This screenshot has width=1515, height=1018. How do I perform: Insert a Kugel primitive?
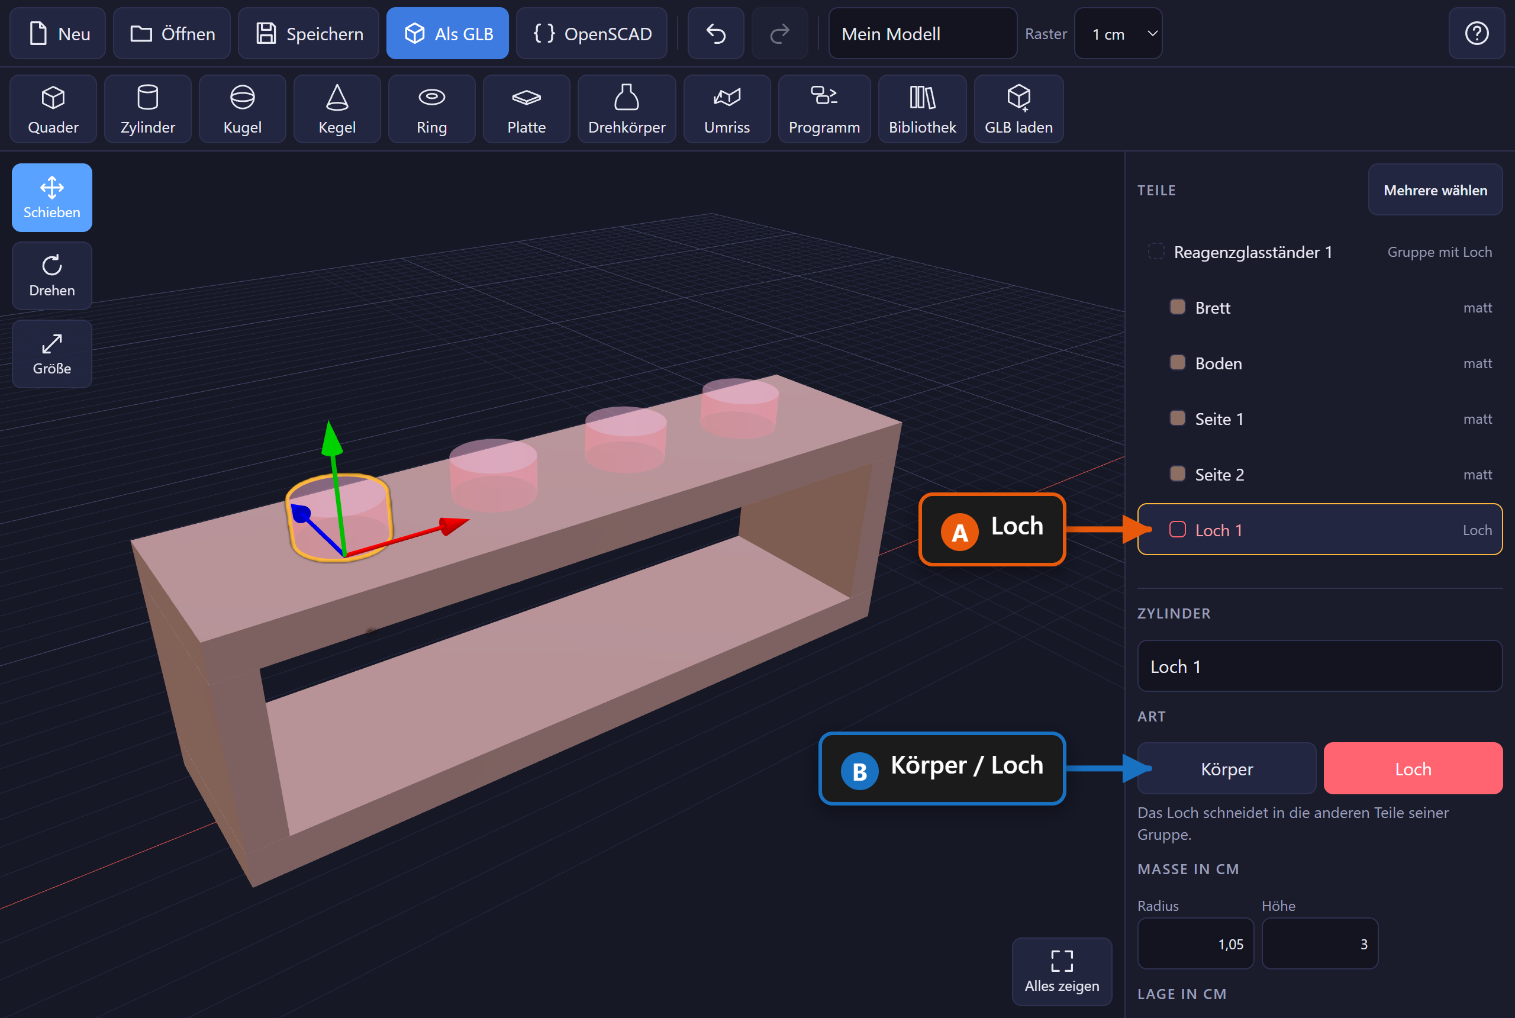(243, 108)
